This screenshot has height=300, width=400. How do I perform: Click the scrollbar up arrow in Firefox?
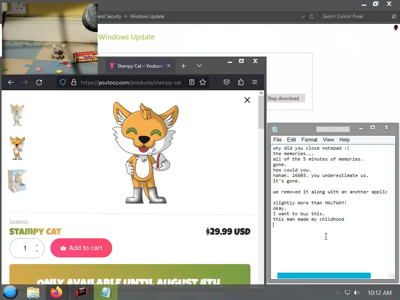261,93
